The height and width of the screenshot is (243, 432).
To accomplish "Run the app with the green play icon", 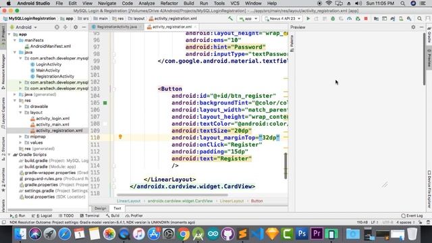I will [308, 18].
